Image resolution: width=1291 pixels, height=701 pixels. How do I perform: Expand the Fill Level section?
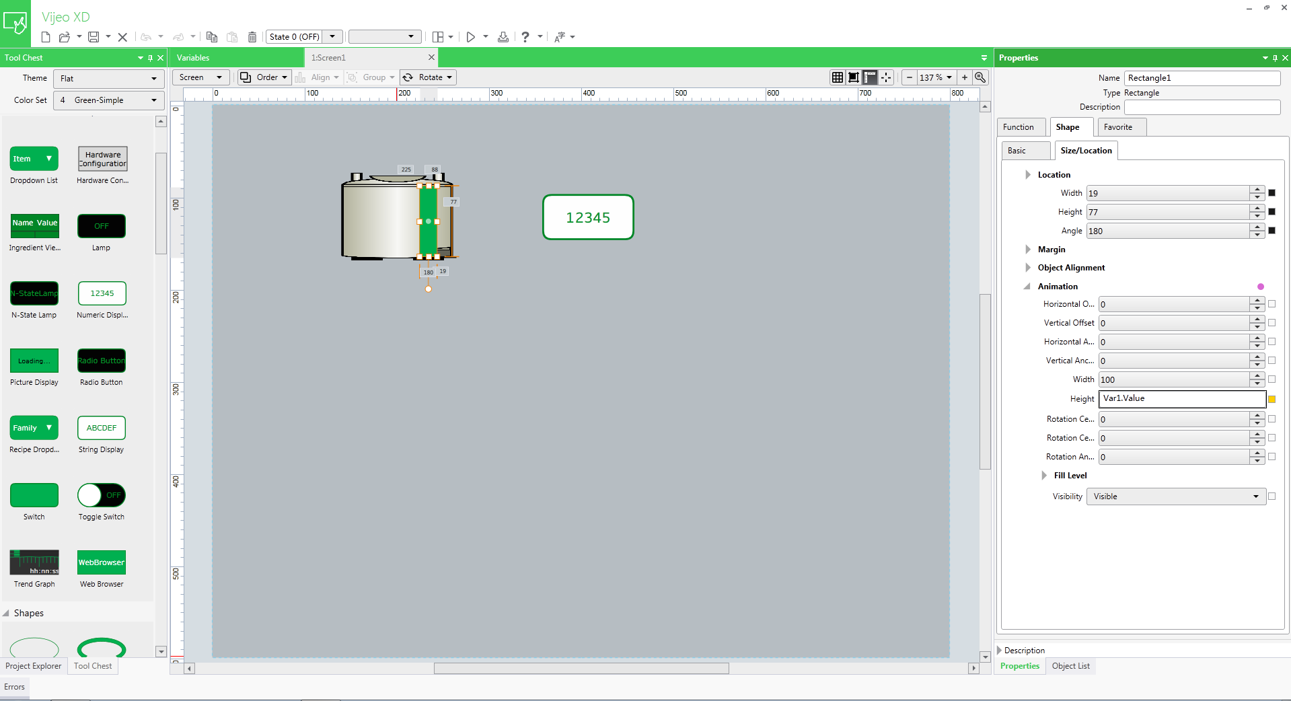pyautogui.click(x=1044, y=476)
